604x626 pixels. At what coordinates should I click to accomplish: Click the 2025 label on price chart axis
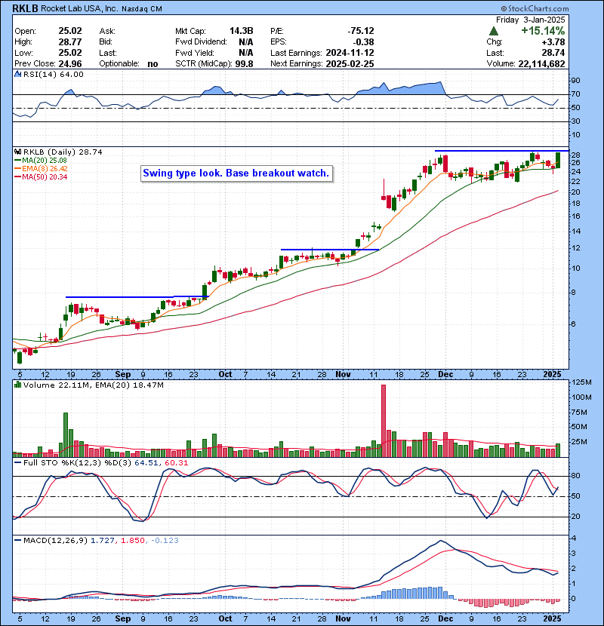[x=552, y=375]
